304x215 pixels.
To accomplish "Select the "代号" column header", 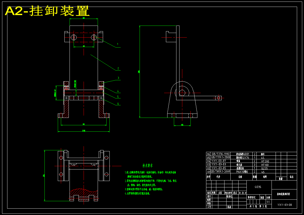I will coord(219,177).
